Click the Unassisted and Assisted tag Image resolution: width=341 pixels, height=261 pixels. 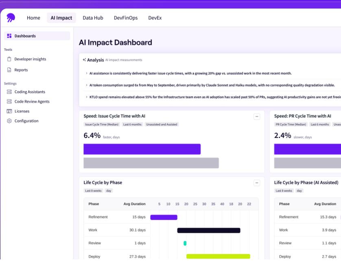tap(162, 124)
